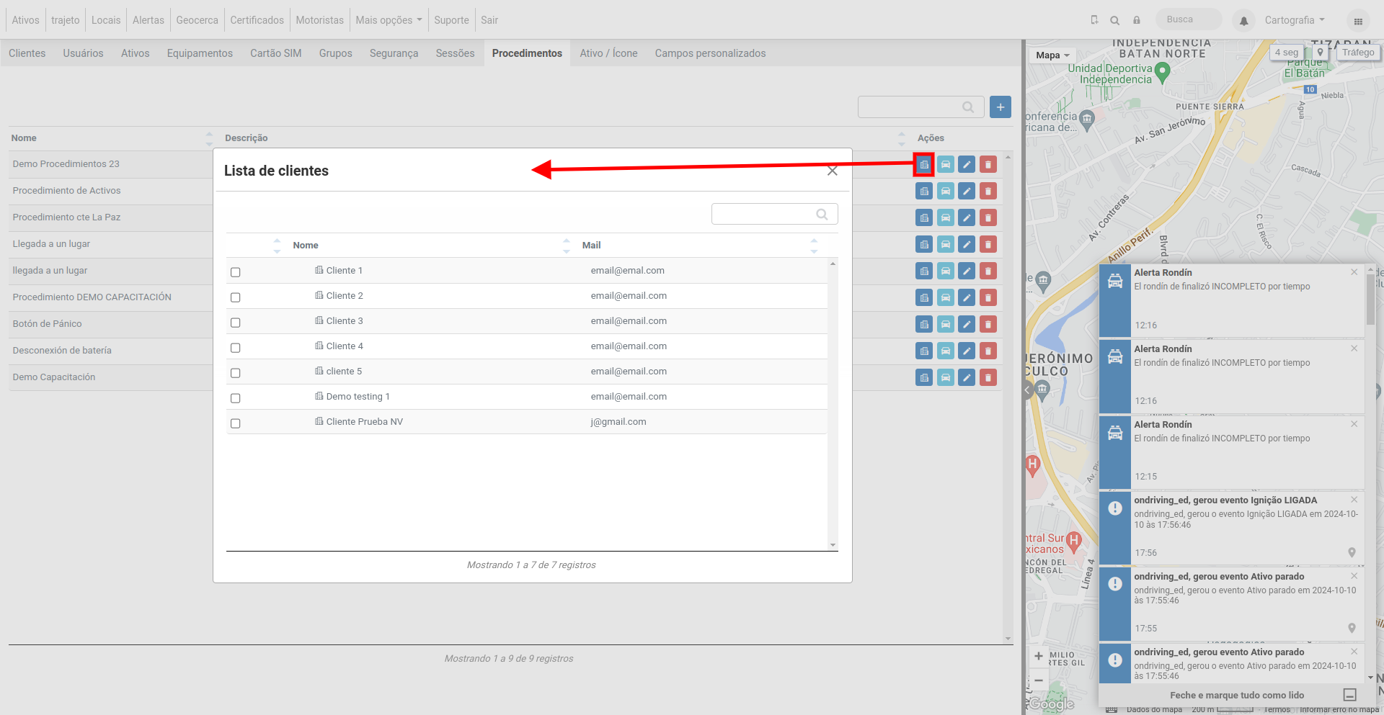Zoom in on the map
Screen dimensions: 1384x715
point(1039,656)
